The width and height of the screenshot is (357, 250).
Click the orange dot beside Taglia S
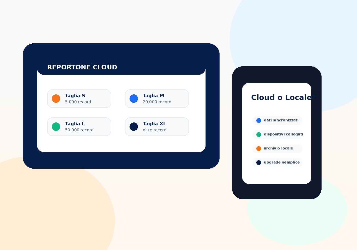pos(56,98)
